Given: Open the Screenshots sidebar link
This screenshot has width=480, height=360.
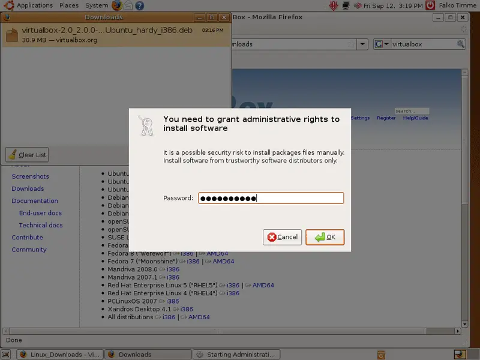Looking at the screenshot, I should pos(31,176).
